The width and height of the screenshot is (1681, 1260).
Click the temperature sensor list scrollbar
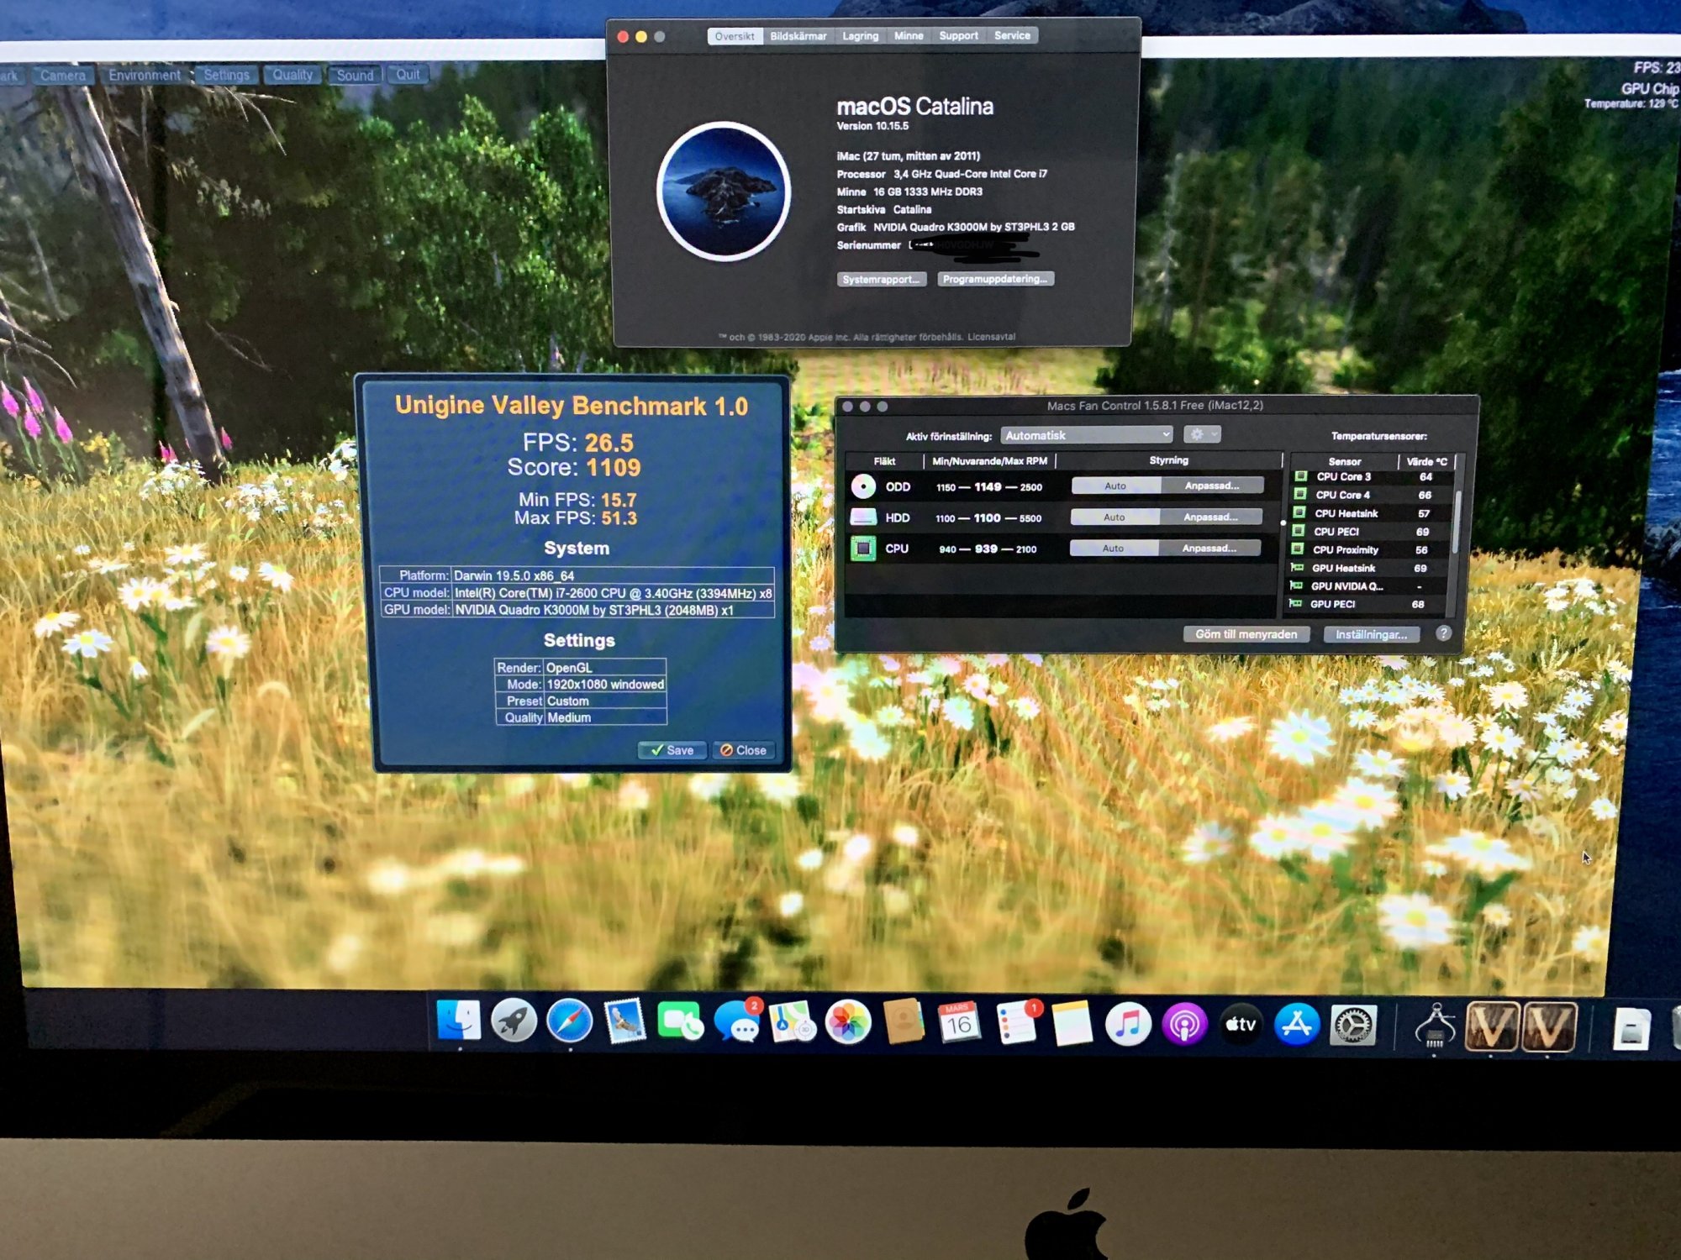pos(1456,521)
